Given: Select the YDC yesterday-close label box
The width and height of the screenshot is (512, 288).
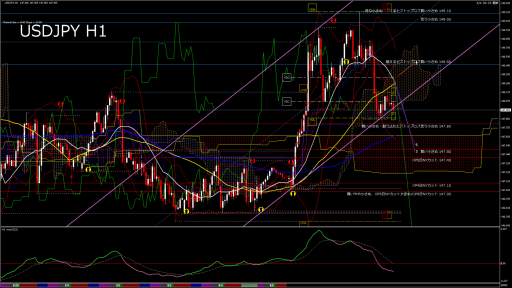Looking at the screenshot, I should point(286,101).
